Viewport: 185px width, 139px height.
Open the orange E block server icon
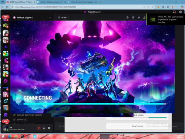coord(6,108)
